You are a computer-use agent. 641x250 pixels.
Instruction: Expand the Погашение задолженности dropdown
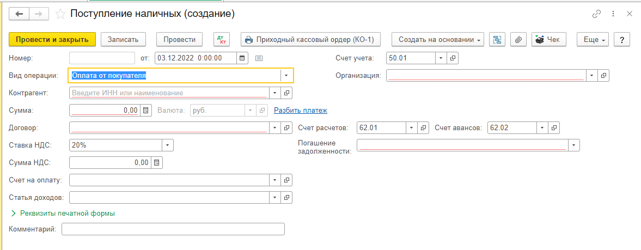[573, 145]
